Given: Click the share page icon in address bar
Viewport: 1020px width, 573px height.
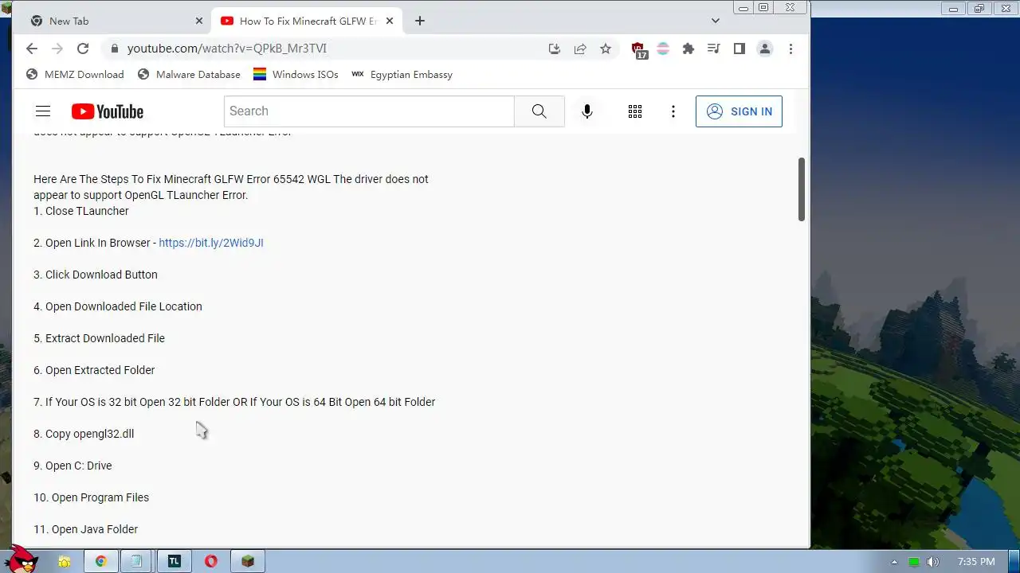Looking at the screenshot, I should [580, 49].
